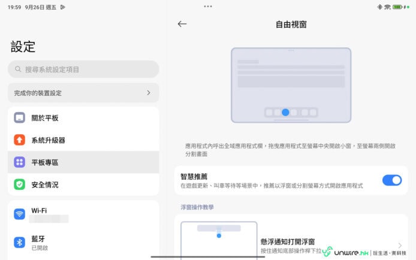The width and height of the screenshot is (416, 260).
Task: Click the blue Wi-Fi icon
Action: (x=20, y=214)
